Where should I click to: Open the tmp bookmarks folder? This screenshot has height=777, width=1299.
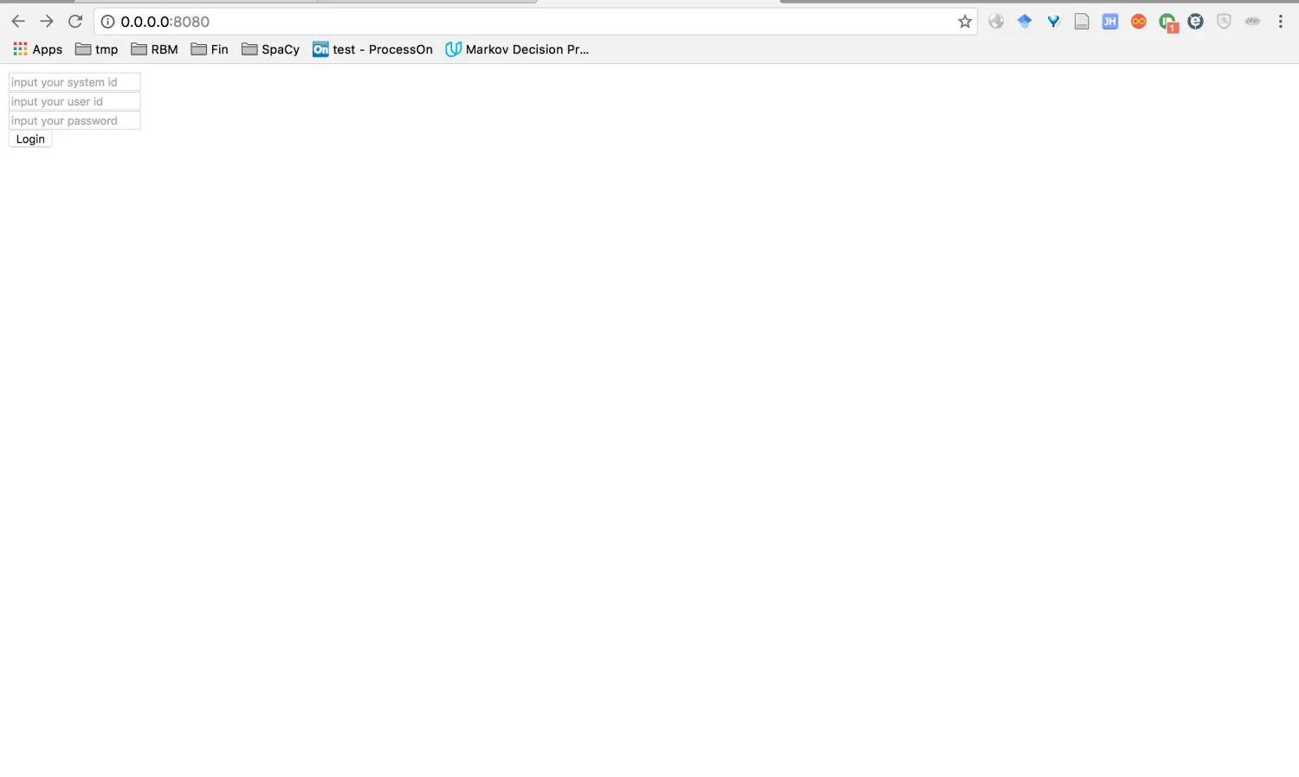click(x=96, y=49)
